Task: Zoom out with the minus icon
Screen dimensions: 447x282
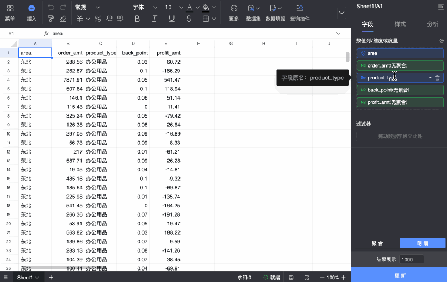Action: click(x=322, y=278)
